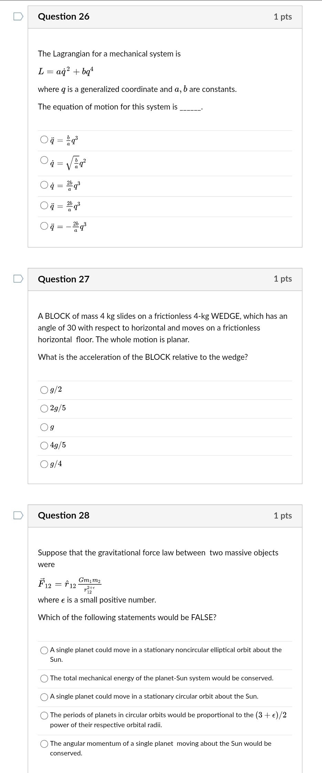Viewport: 322px width, 773px height.
Task: Pick 4g/5 in Question 27
Action: click(x=44, y=446)
